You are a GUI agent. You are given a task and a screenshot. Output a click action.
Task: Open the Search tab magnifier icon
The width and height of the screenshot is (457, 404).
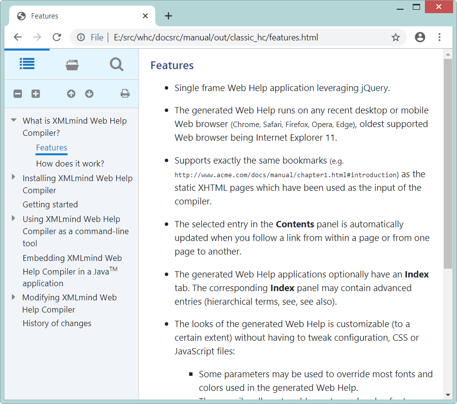click(x=117, y=64)
